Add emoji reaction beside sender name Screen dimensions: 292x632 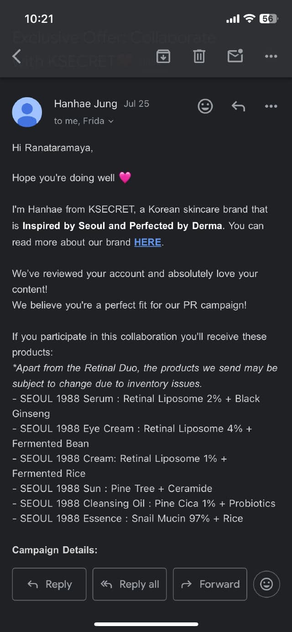pos(205,106)
